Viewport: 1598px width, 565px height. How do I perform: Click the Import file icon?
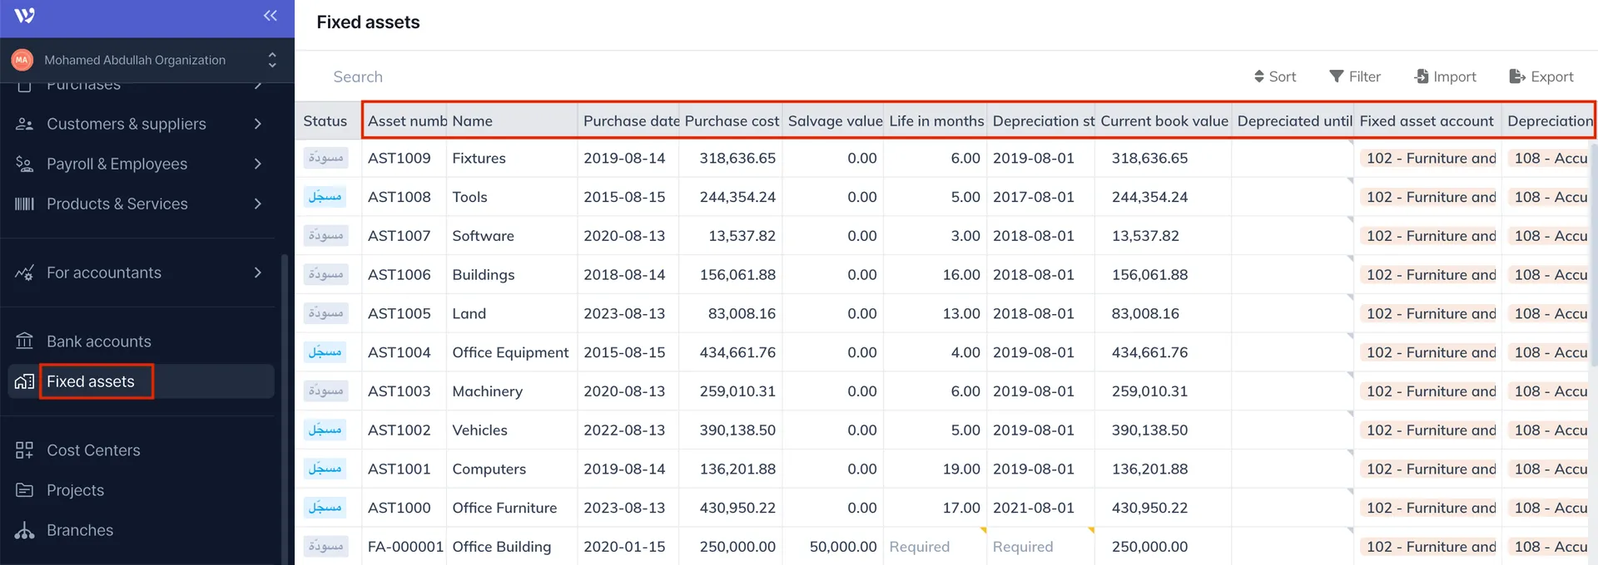pos(1422,76)
